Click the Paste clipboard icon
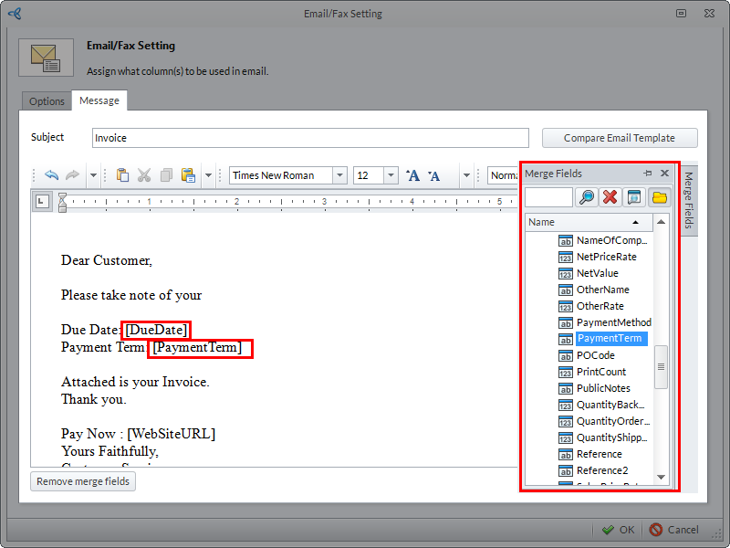 tap(122, 175)
